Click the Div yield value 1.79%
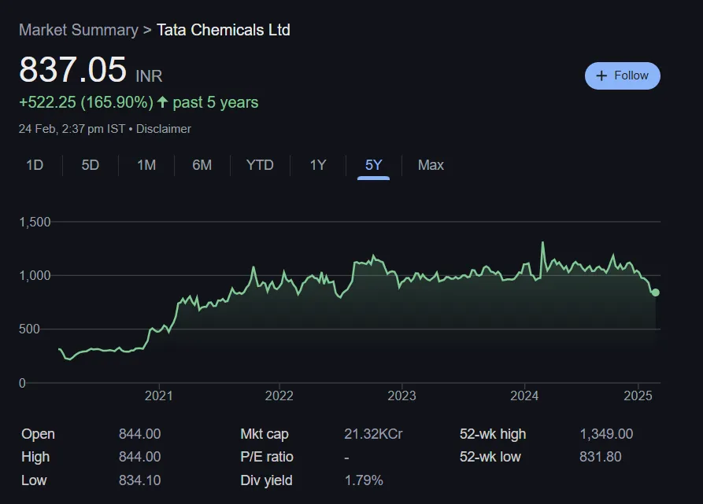The image size is (703, 504). coord(364,480)
